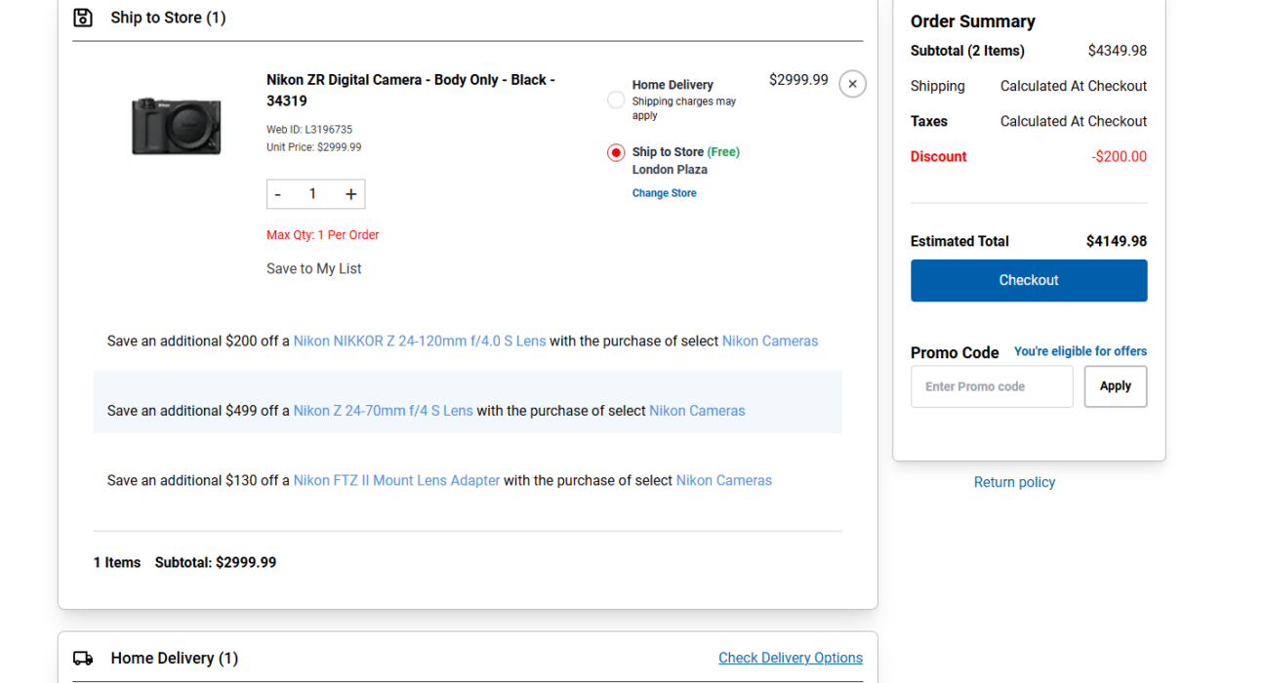Decrease camera quantity with minus button
Image resolution: width=1265 pixels, height=683 pixels.
pos(278,194)
